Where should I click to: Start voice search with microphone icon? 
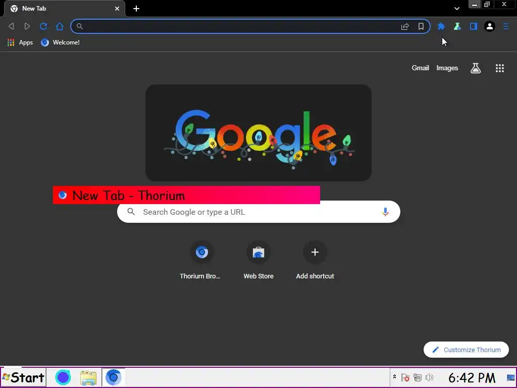(385, 212)
